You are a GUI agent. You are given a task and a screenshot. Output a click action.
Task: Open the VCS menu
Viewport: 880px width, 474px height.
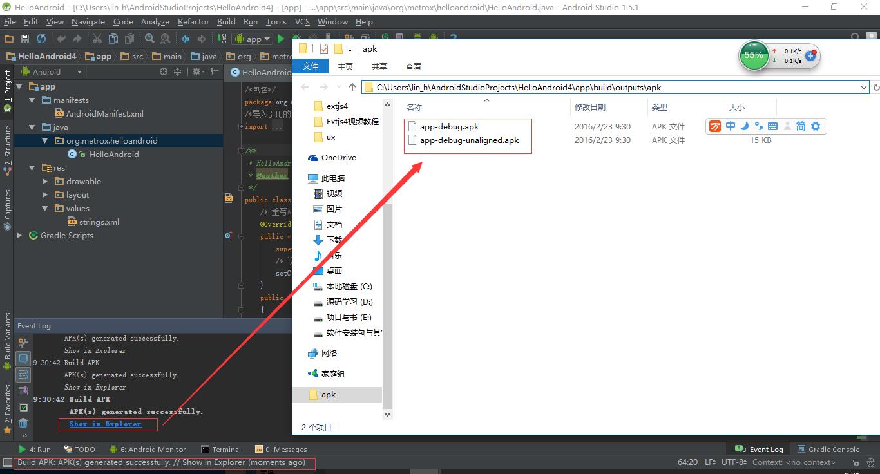click(302, 22)
